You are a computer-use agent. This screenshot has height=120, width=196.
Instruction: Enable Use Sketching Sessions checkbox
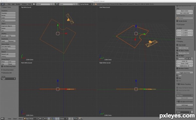(x=2, y=66)
